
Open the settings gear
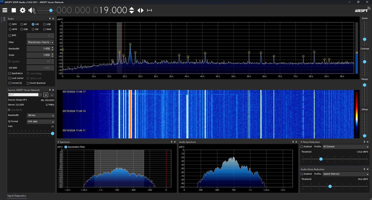22,10
